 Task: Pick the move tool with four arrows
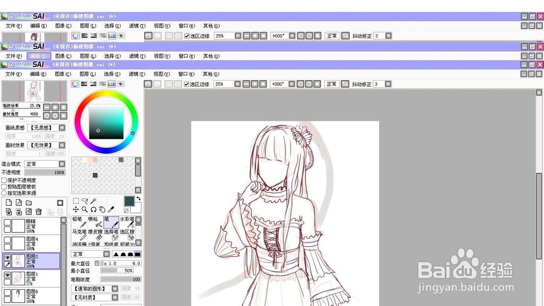point(76,210)
